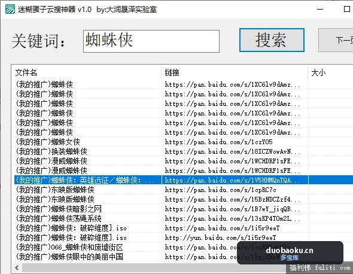This screenshot has width=353, height=274.
Task: Sort by the 文件名 column header
Action: pyautogui.click(x=86, y=72)
